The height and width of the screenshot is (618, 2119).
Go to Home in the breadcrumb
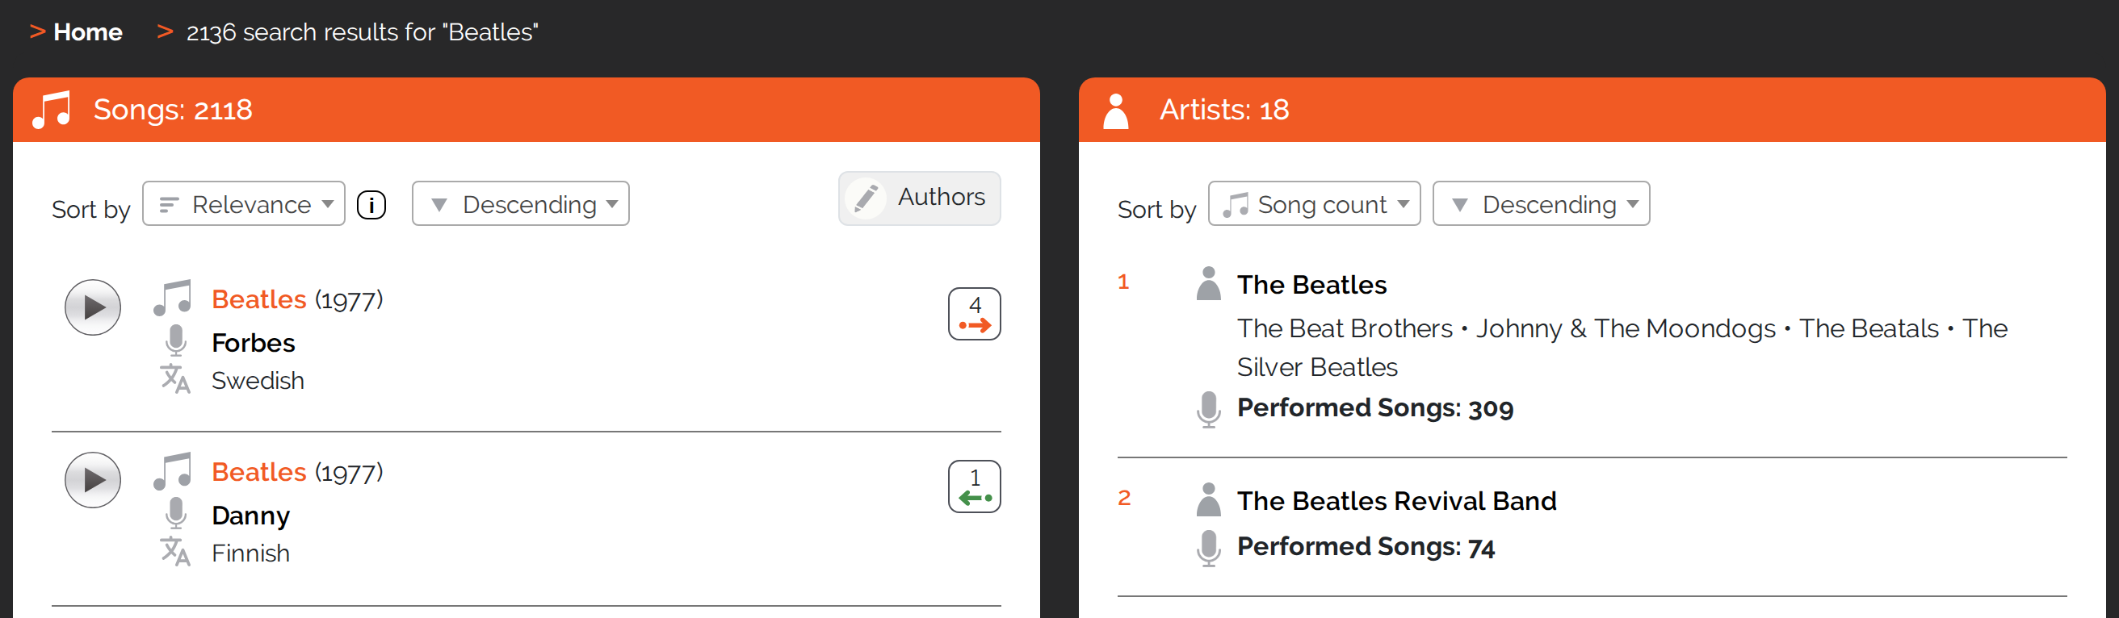pos(87,32)
